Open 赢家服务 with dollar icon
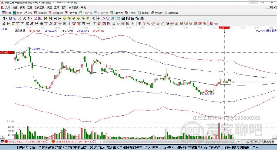The width and height of the screenshot is (277, 150). 171,13
